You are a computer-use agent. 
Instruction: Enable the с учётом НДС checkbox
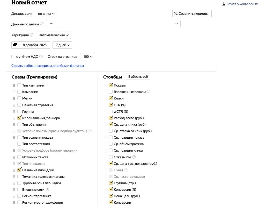point(13,56)
